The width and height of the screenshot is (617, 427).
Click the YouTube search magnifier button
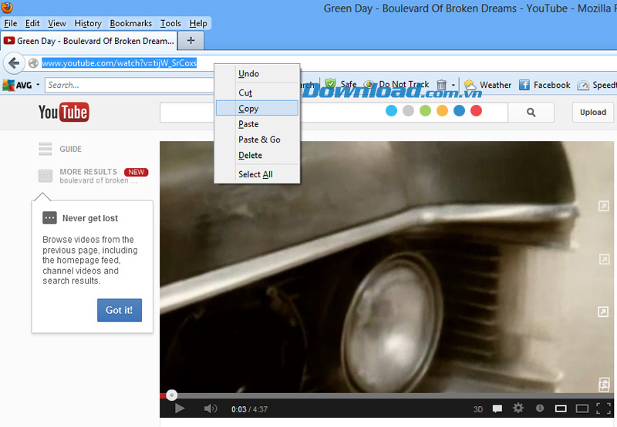(531, 113)
